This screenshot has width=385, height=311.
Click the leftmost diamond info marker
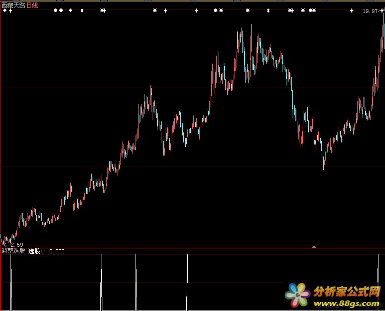(x=5, y=11)
